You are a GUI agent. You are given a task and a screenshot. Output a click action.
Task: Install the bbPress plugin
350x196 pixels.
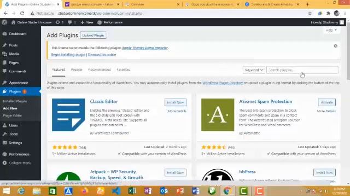click(324, 173)
